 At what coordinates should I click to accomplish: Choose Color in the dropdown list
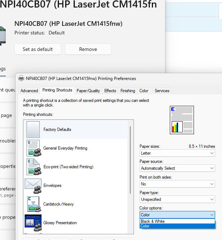coord(177,226)
